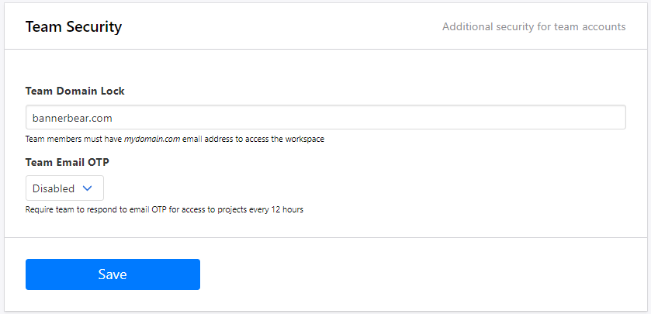The width and height of the screenshot is (651, 314).
Task: Click the email OTP 12 hours helper text
Action: [x=164, y=209]
